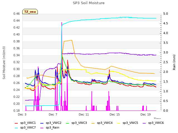The width and height of the screenshot is (178, 133).
Task: Click the 0.18 left axis value
Action: [17, 111]
